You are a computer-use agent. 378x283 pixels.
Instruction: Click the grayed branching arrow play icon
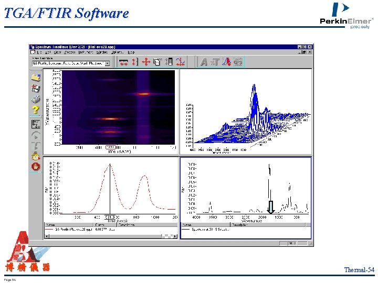click(36, 146)
